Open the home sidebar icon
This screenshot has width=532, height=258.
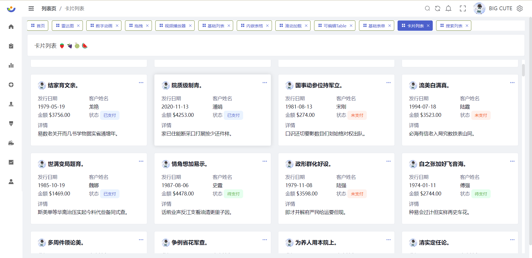pyautogui.click(x=11, y=27)
